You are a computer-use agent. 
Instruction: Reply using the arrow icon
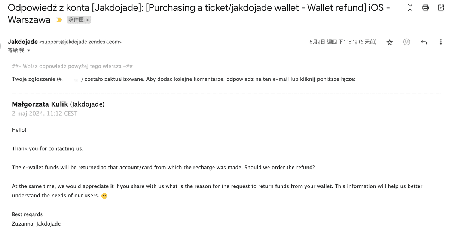(424, 42)
